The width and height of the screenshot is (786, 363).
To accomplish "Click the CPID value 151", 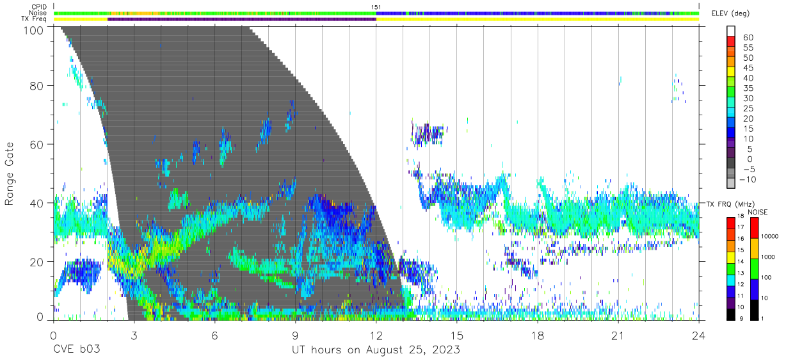I will pos(376,7).
